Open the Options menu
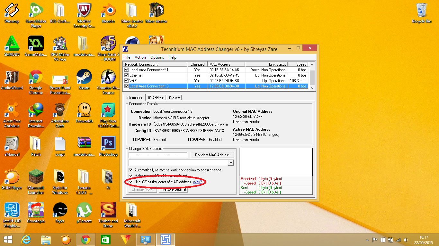Screen dimensions: 439x246 [x=157, y=57]
